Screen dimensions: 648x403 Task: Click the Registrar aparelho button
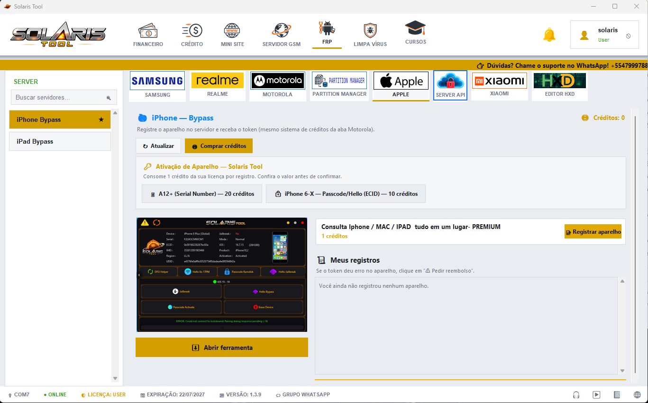pyautogui.click(x=593, y=232)
